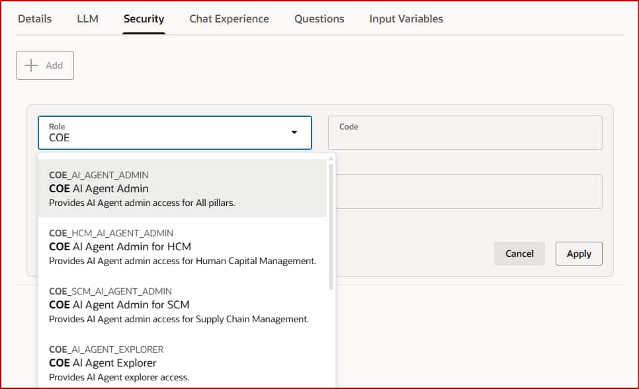This screenshot has height=389, width=639.
Task: Open the Details tab
Action: coord(34,18)
